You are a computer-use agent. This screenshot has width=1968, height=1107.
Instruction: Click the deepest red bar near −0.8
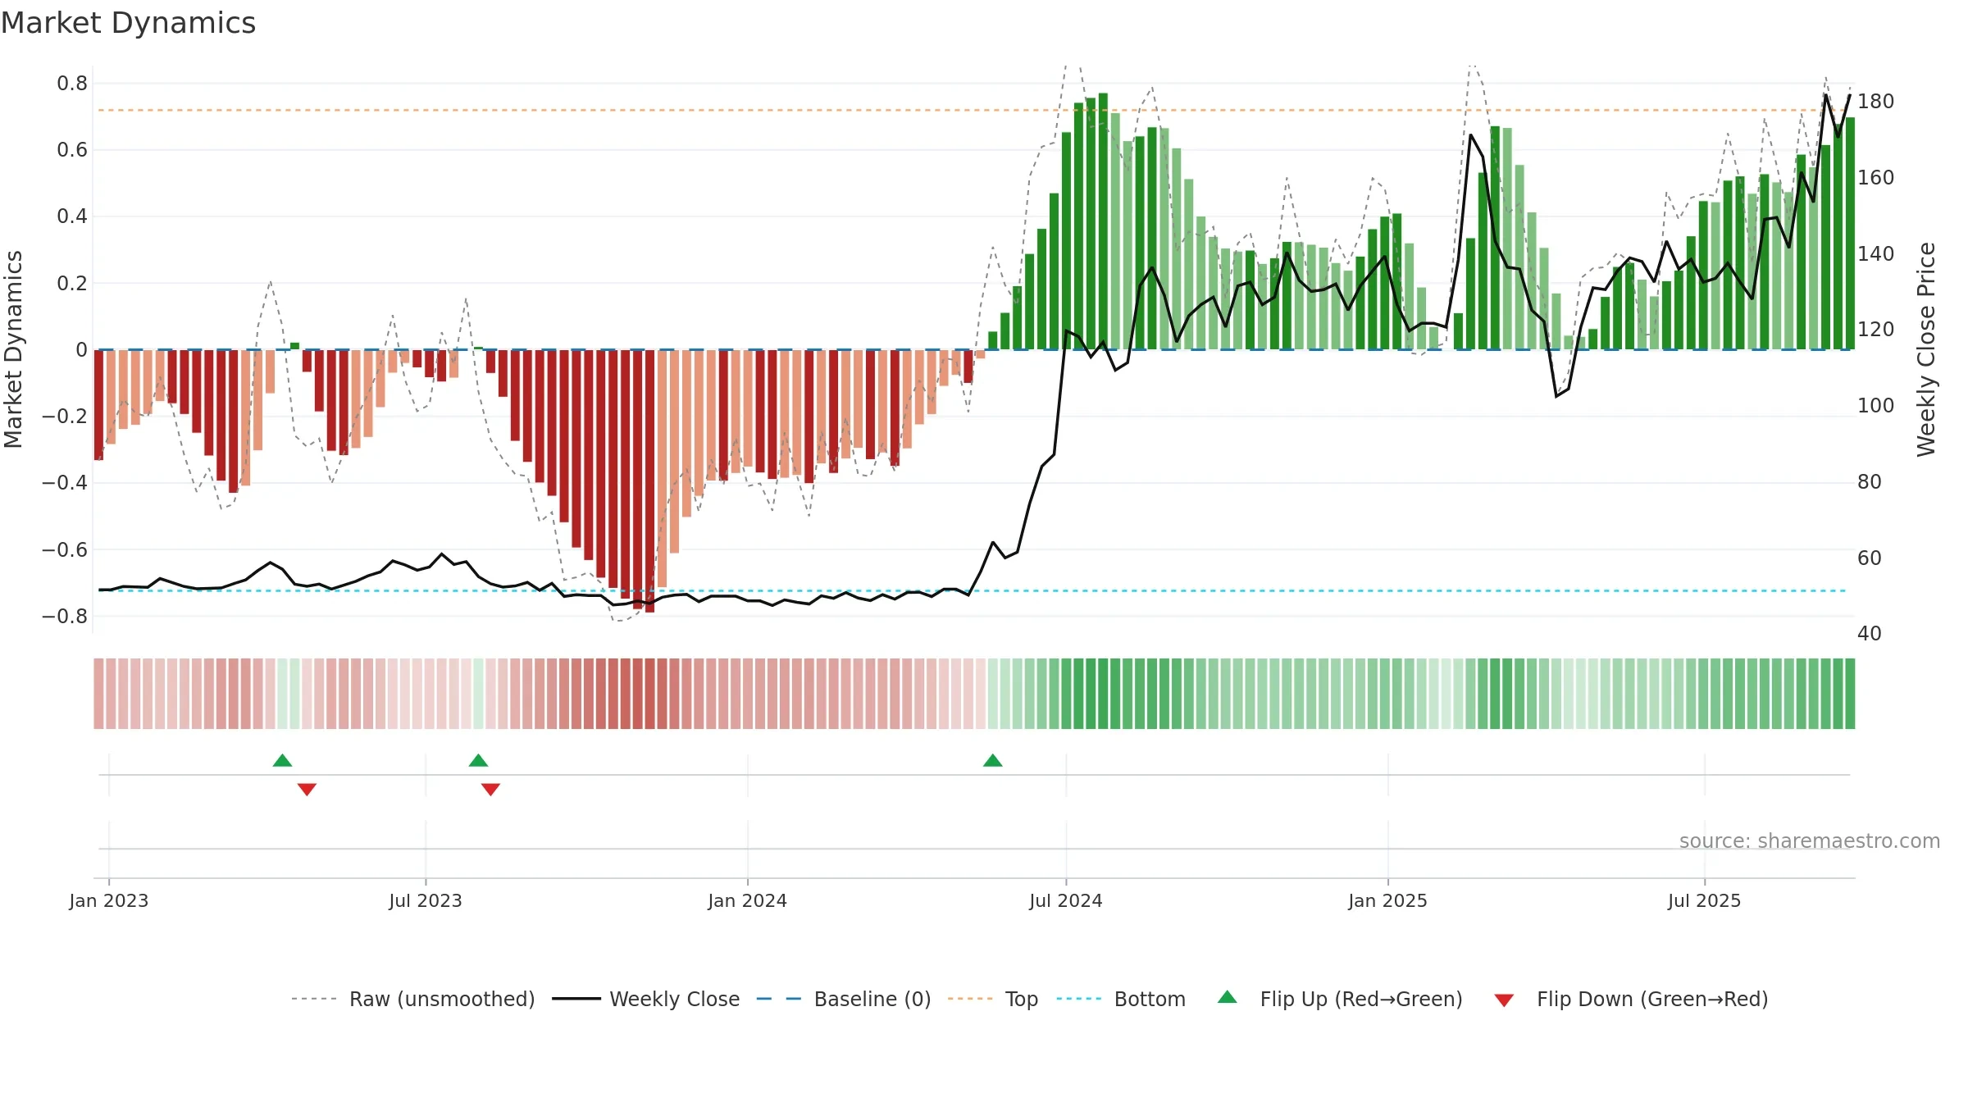(x=649, y=481)
